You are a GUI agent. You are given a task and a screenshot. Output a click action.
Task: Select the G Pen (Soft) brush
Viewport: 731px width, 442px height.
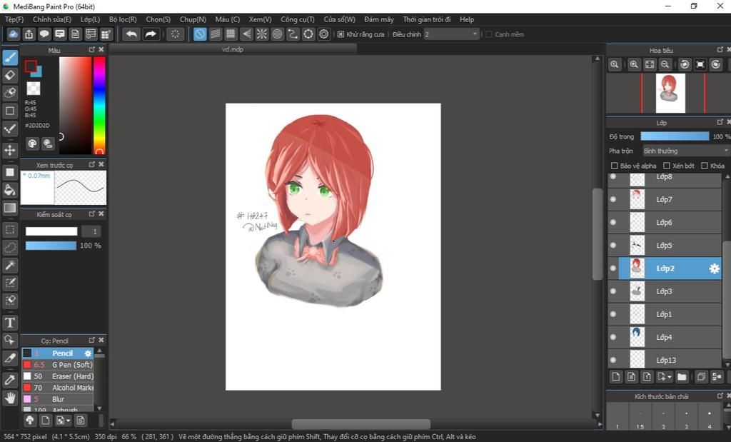59,365
